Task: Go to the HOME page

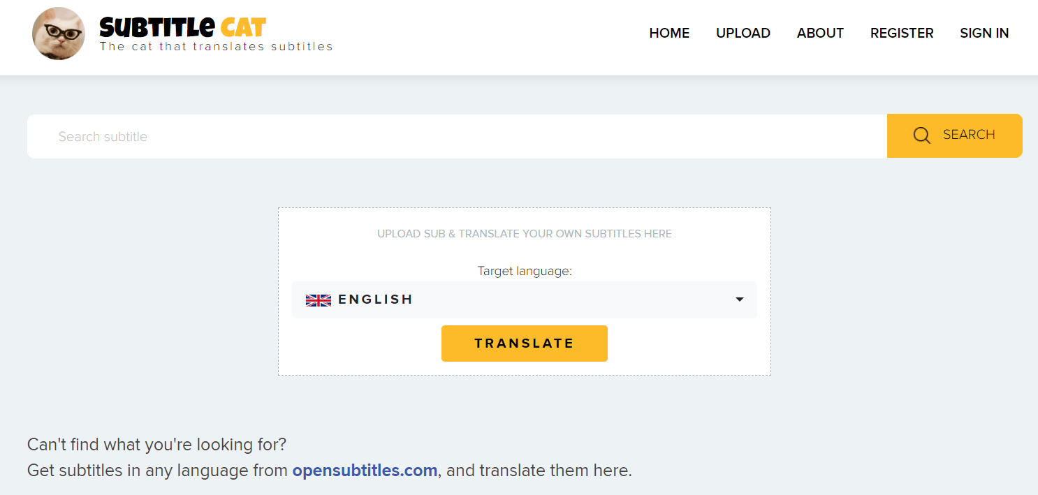Action: click(x=669, y=33)
